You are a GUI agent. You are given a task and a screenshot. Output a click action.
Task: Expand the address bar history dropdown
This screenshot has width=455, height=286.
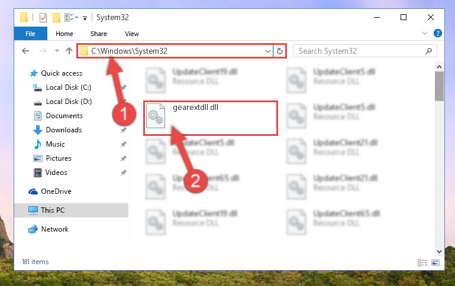pos(268,51)
